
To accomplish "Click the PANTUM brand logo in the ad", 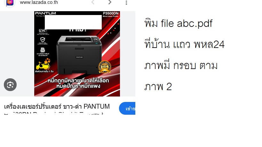I will 45,13.
